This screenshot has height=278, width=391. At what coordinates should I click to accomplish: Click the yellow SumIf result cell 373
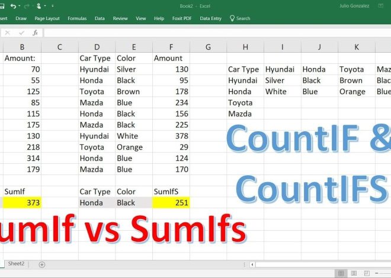coord(22,203)
